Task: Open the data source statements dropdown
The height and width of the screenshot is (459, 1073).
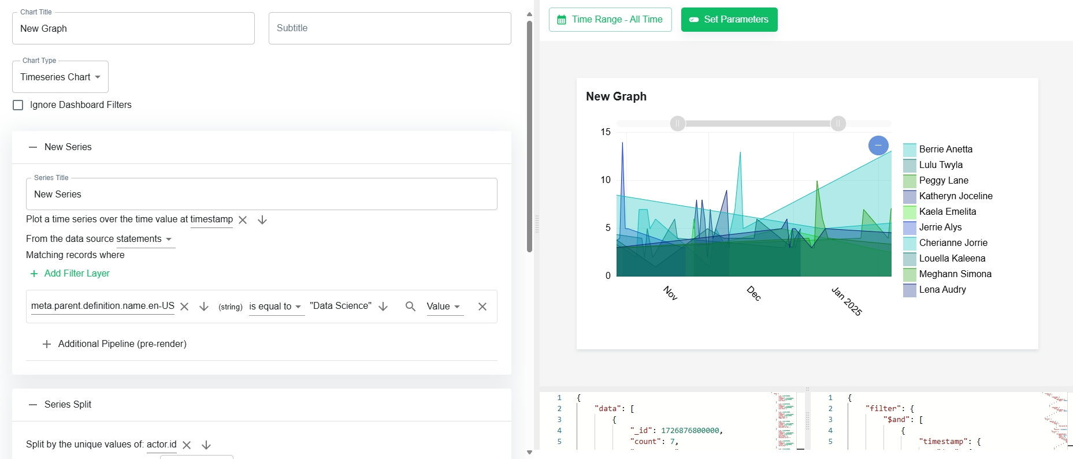Action: pos(144,239)
